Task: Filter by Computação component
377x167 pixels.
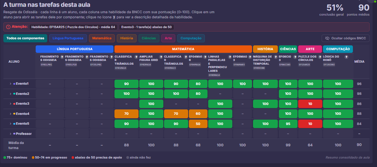Action: click(191, 38)
